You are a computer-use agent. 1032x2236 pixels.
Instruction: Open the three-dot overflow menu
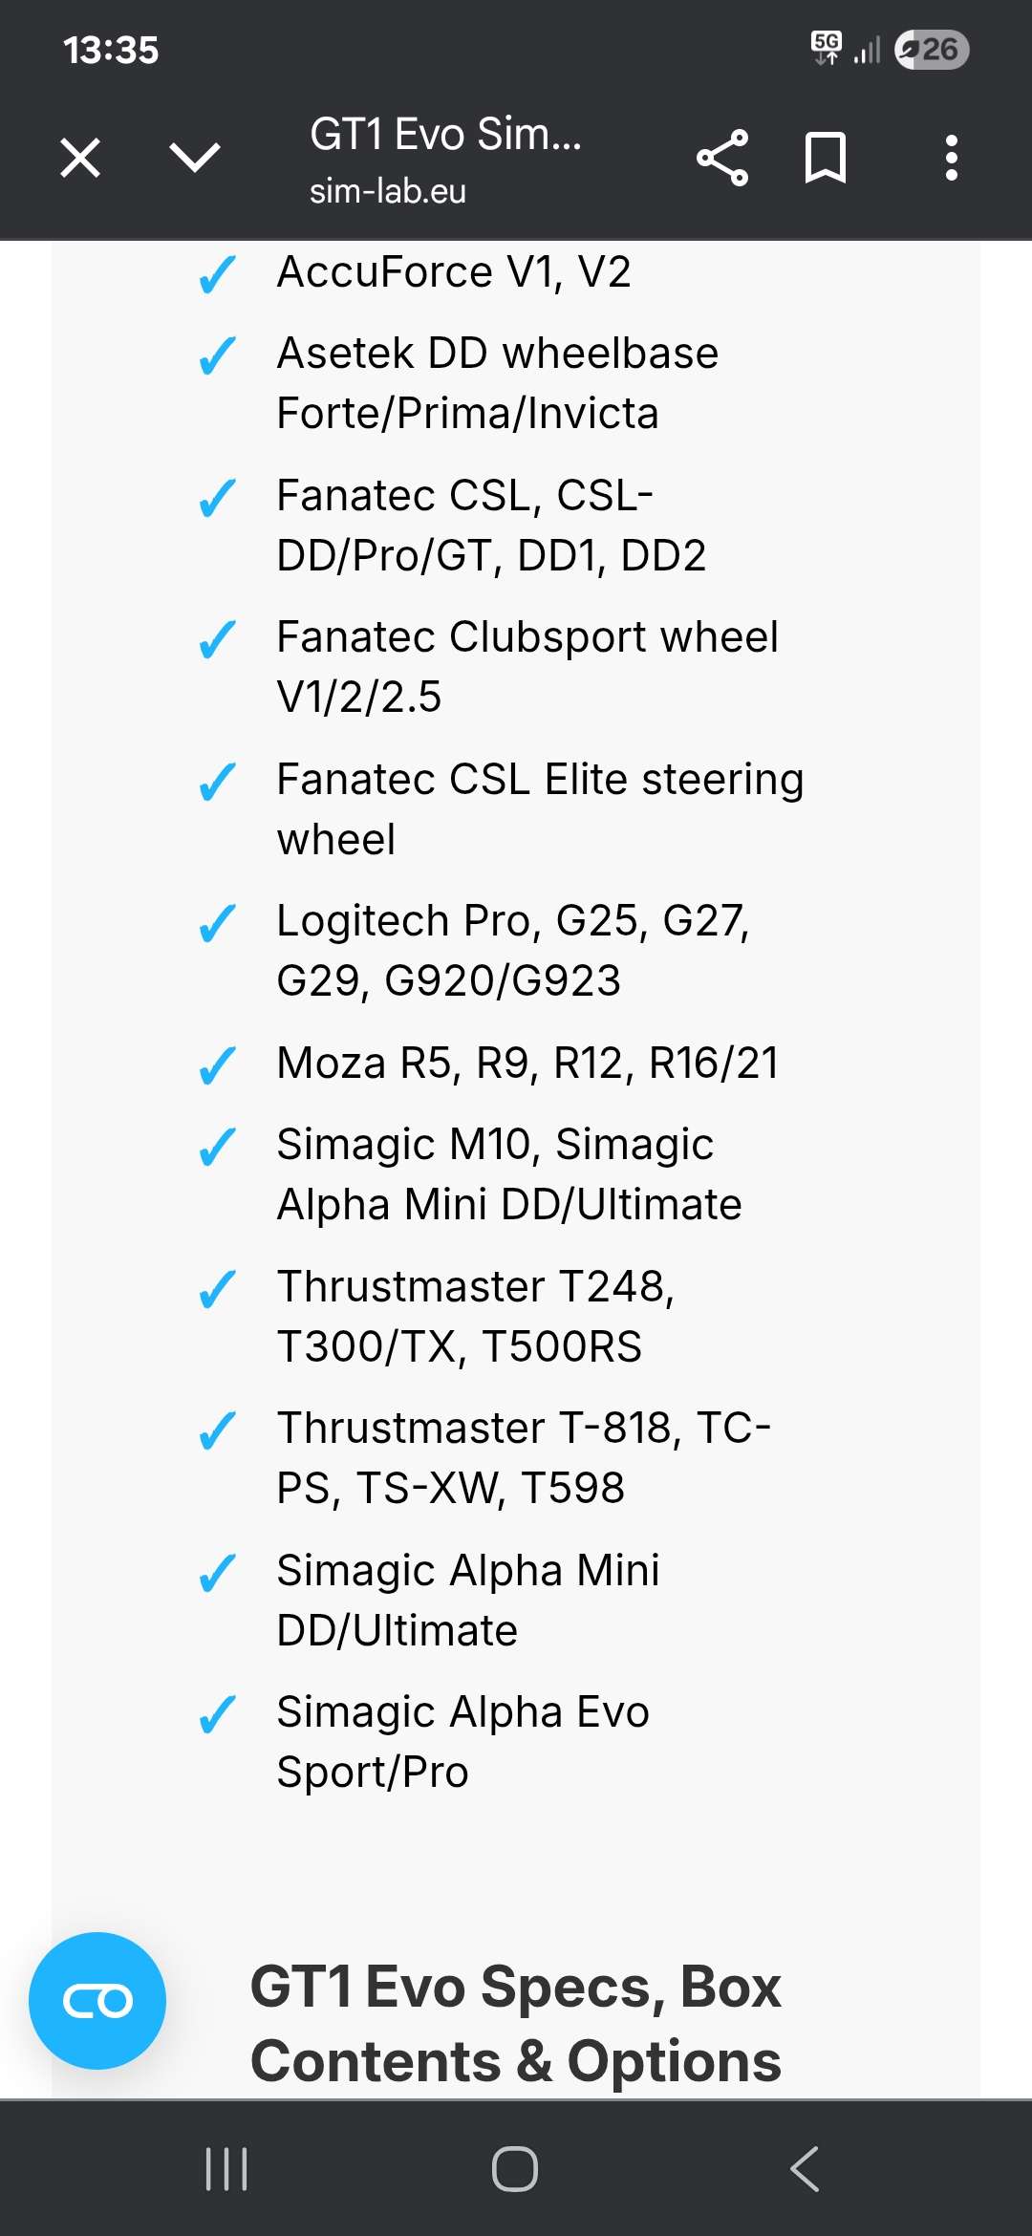[x=951, y=158]
